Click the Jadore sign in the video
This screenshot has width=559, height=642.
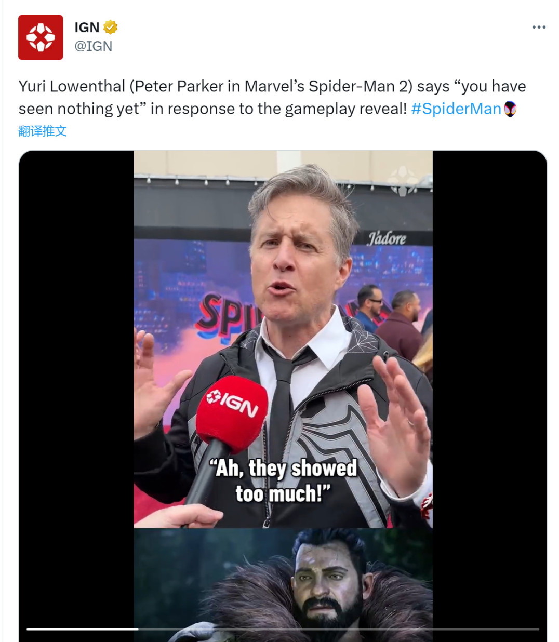[x=387, y=238]
